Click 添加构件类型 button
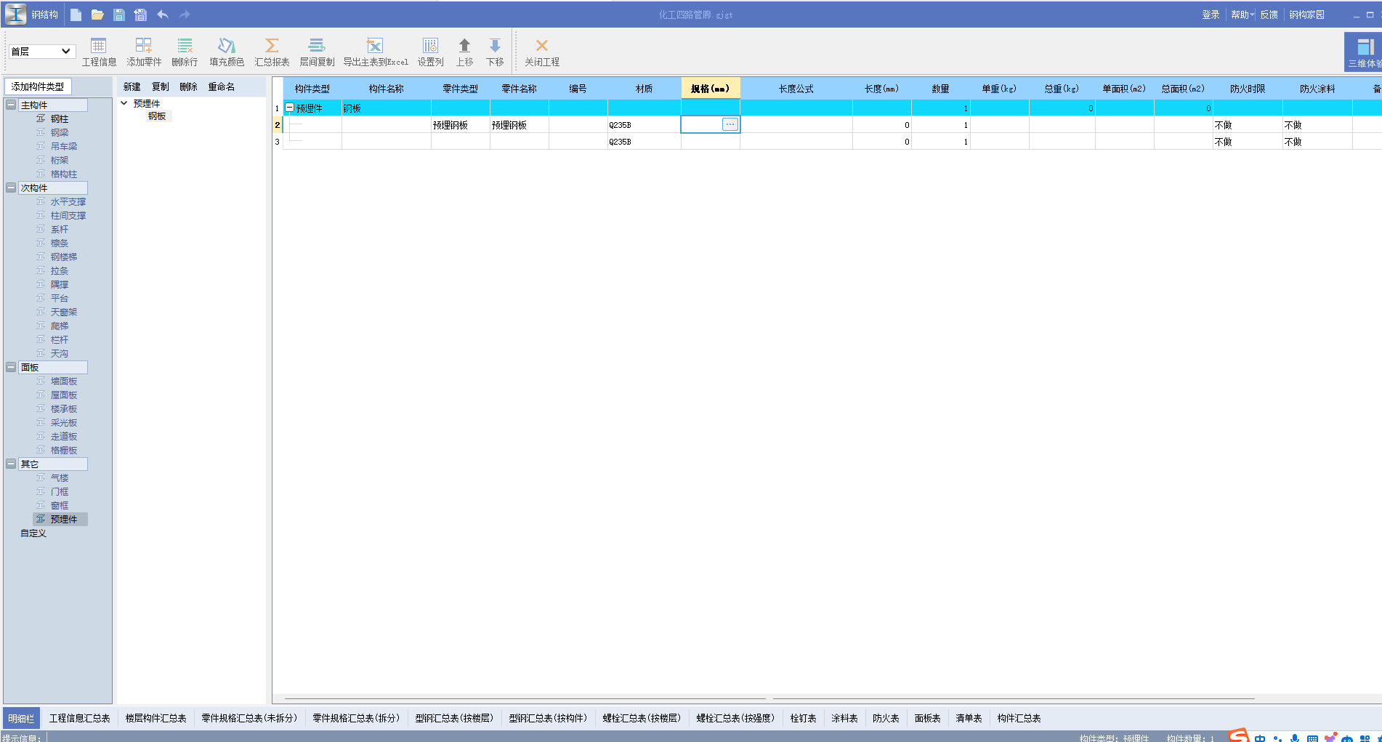Viewport: 1382px width, 742px height. pyautogui.click(x=38, y=86)
